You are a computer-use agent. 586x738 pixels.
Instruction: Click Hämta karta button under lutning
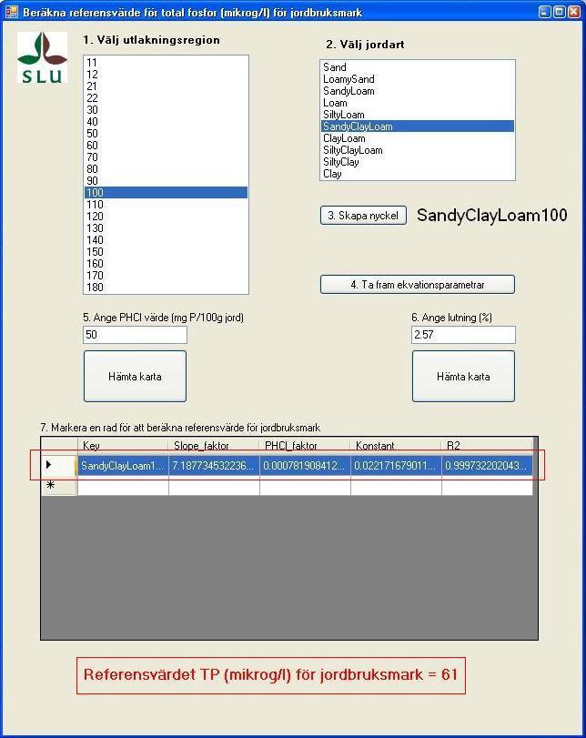click(464, 377)
